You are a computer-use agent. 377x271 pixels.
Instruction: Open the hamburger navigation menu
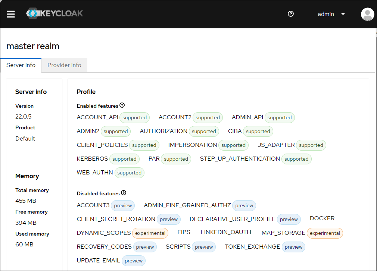coord(11,14)
